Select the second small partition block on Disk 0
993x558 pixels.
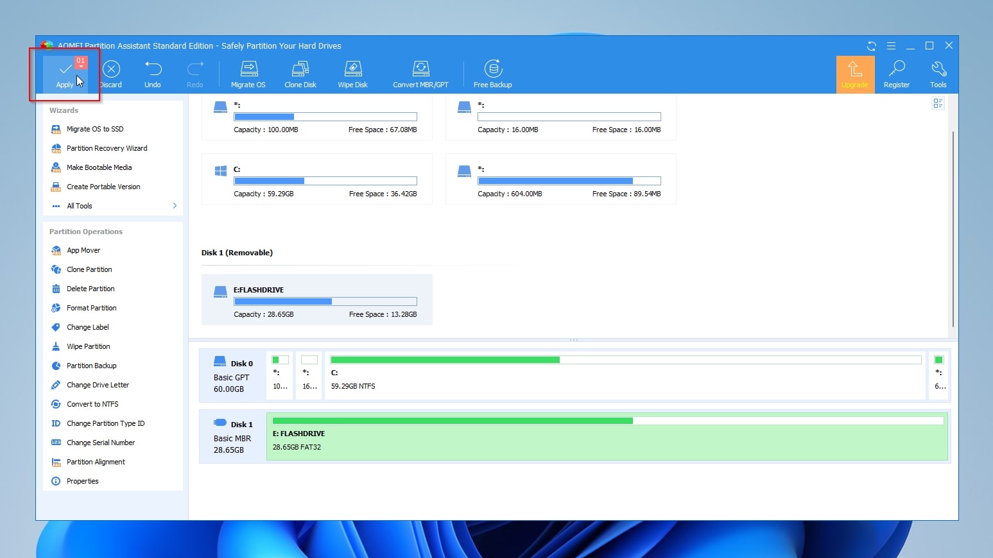click(309, 375)
